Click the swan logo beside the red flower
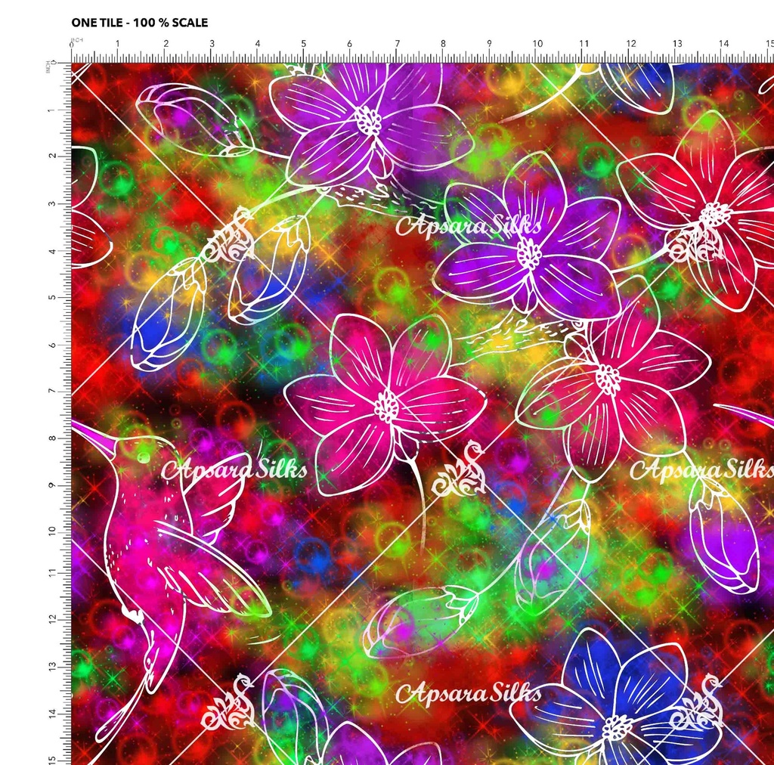774x765 pixels. (x=692, y=240)
